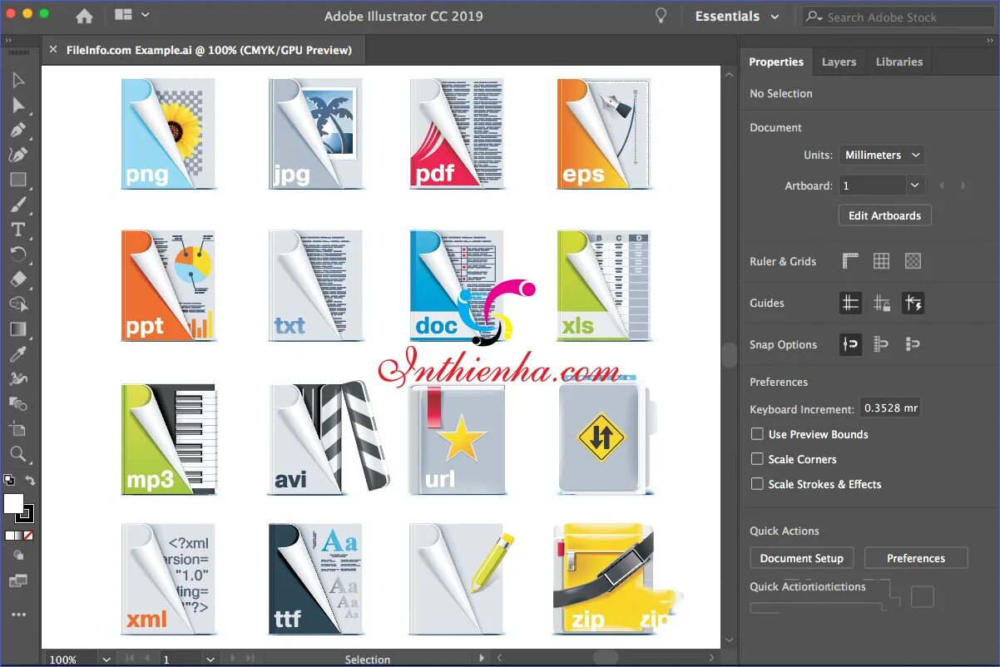This screenshot has height=667, width=1000.
Task: Open Edit Toolbar three-dots menu
Action: click(x=18, y=615)
